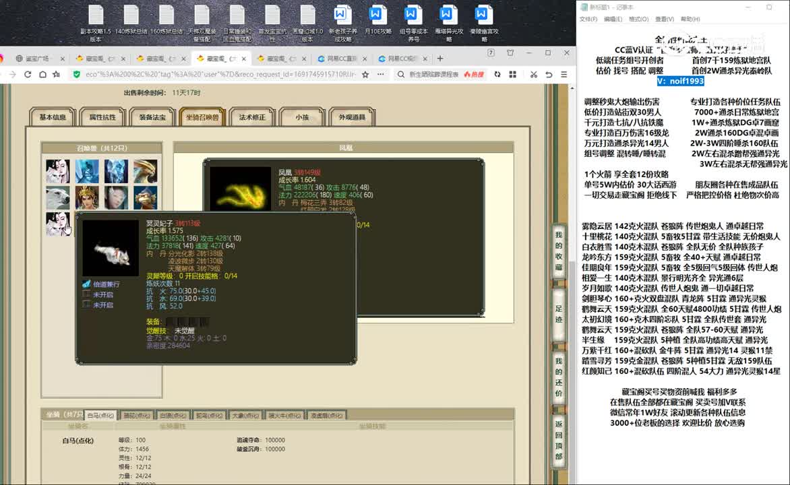This screenshot has height=485, width=790.
Task: Click in the browser URL address field
Action: pos(220,75)
